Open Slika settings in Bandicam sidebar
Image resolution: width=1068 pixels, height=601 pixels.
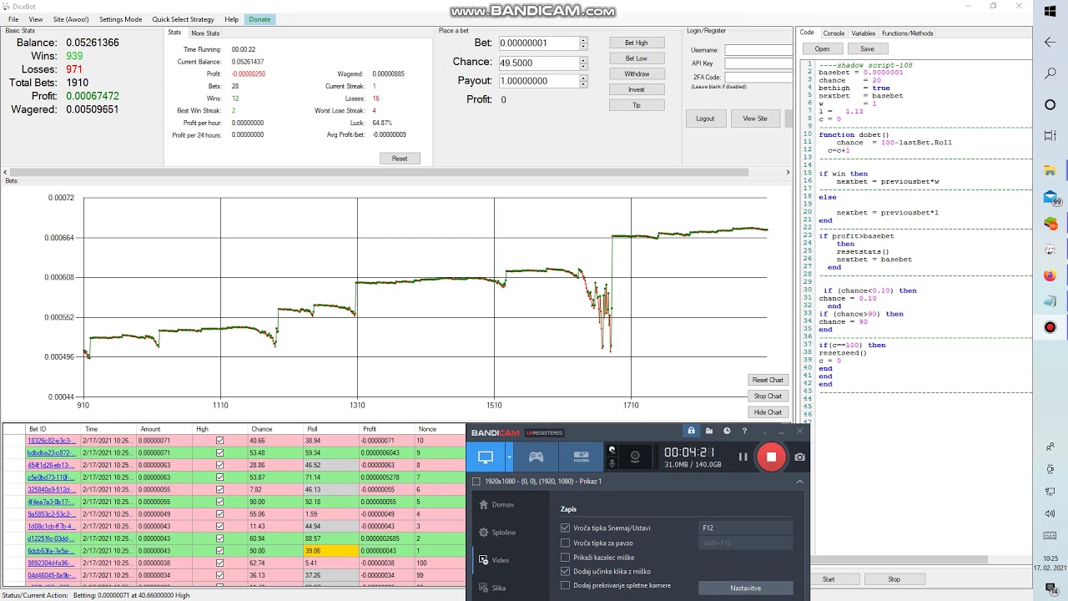point(492,588)
